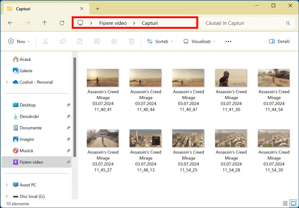Open Documente in navigation pane
This screenshot has height=208, width=299.
[x=27, y=128]
